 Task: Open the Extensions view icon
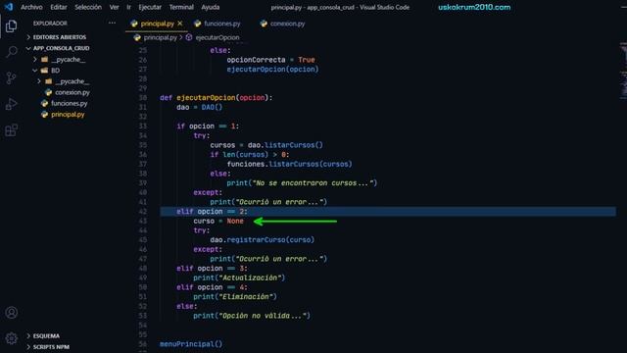tap(11, 130)
